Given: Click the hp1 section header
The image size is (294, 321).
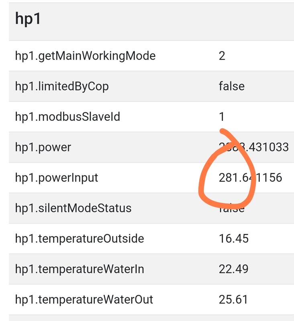Looking at the screenshot, I should pyautogui.click(x=28, y=19).
